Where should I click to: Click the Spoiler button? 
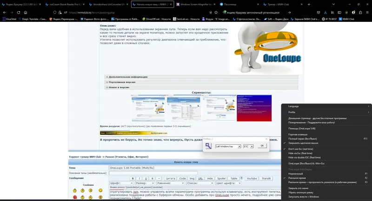click(221, 179)
